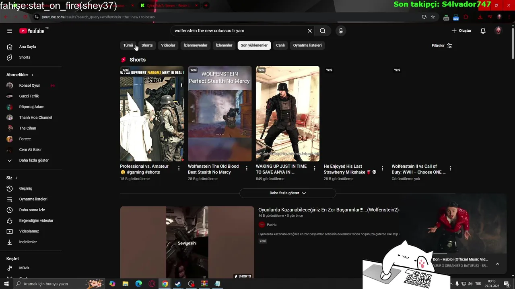Go to YouTube home via the logo
This screenshot has height=289, width=515.
point(32,31)
